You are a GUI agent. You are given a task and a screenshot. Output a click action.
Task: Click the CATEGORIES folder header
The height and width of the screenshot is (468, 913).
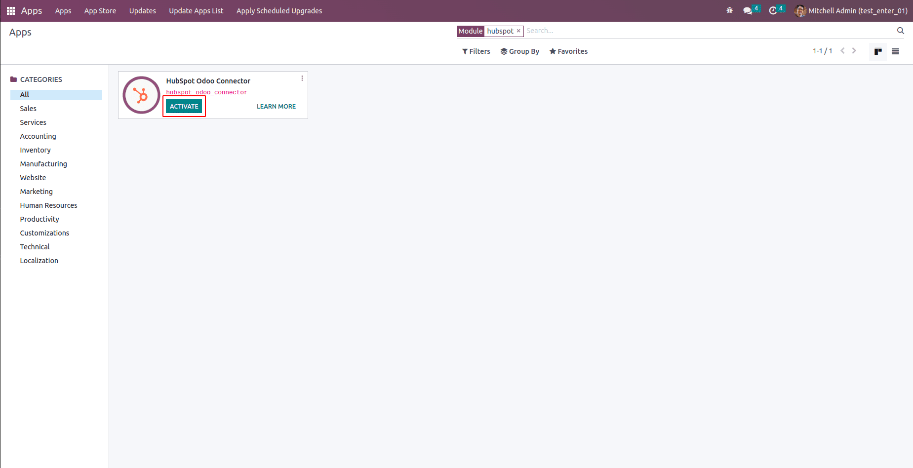tap(36, 79)
